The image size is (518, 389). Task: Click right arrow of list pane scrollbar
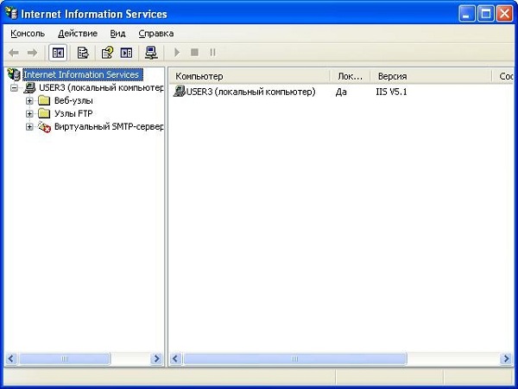coord(506,359)
